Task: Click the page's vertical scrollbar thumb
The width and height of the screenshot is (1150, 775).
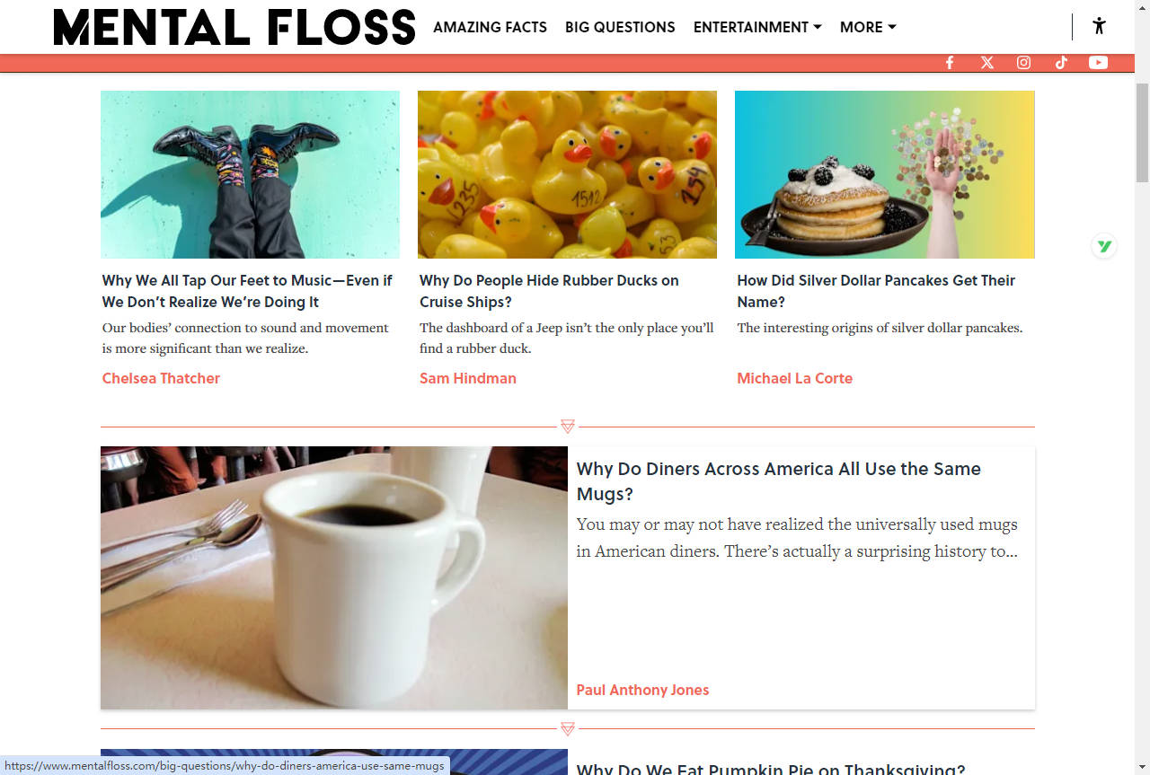Action: click(1142, 133)
